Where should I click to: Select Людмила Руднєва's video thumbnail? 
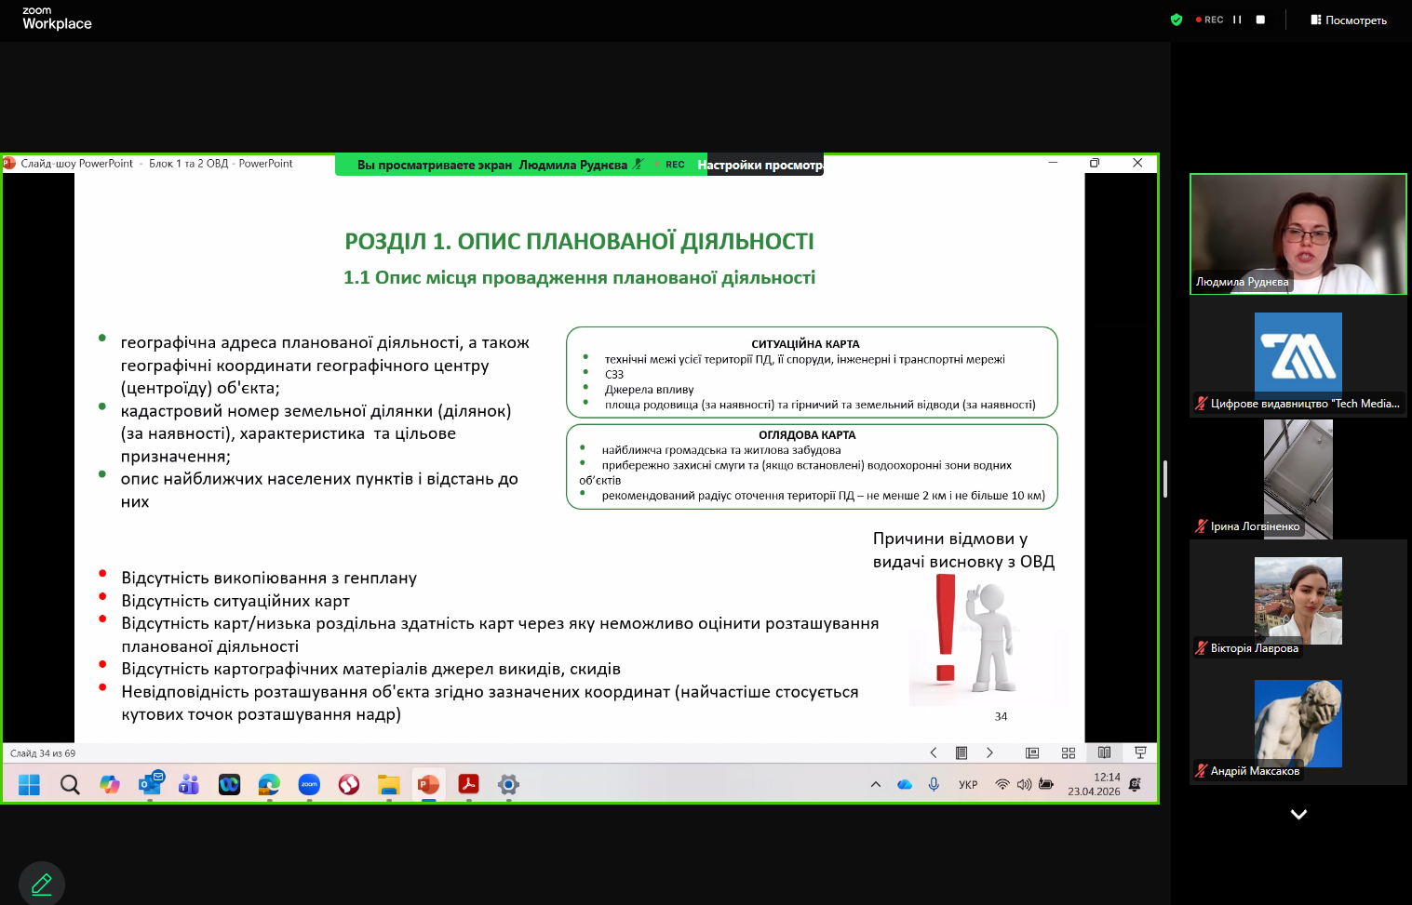(x=1298, y=234)
